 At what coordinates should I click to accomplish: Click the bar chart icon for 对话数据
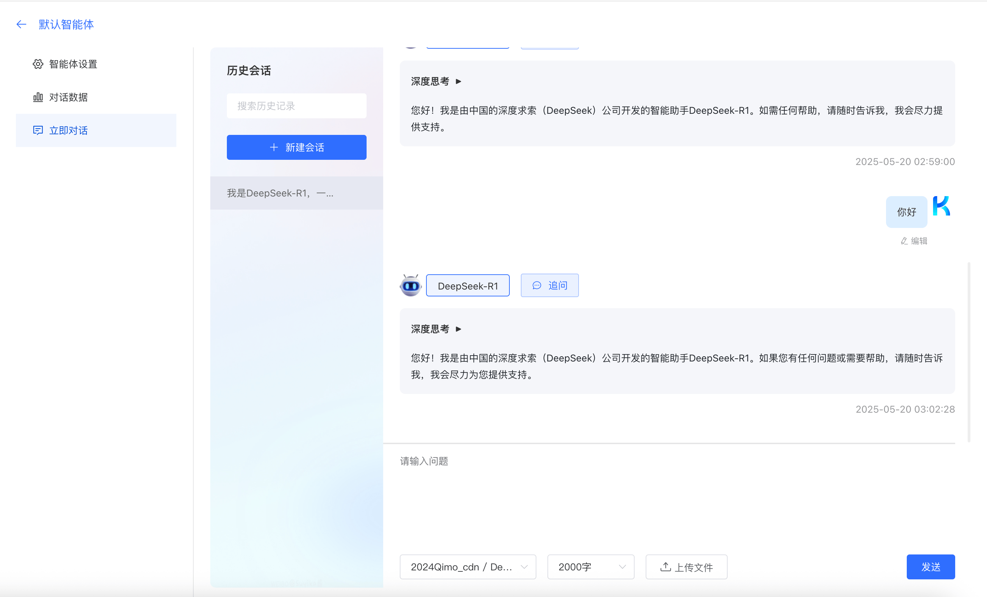(x=38, y=97)
